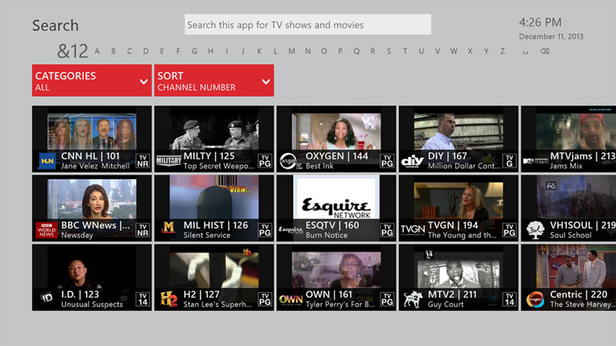Click the HLN channel logo icon
The height and width of the screenshot is (346, 616).
point(46,161)
